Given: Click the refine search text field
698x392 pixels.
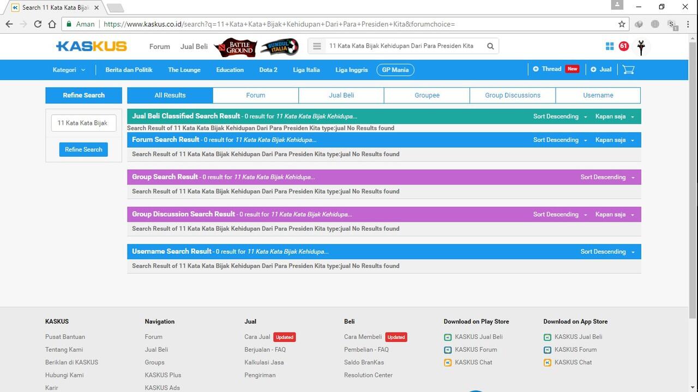Looking at the screenshot, I should tap(83, 123).
